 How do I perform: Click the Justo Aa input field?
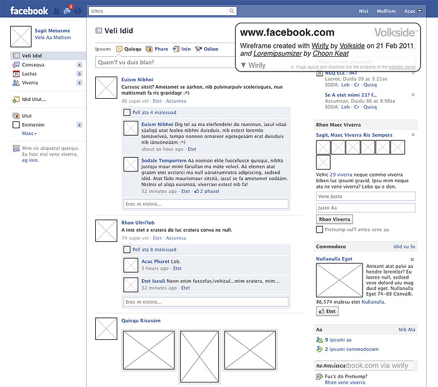365,208
